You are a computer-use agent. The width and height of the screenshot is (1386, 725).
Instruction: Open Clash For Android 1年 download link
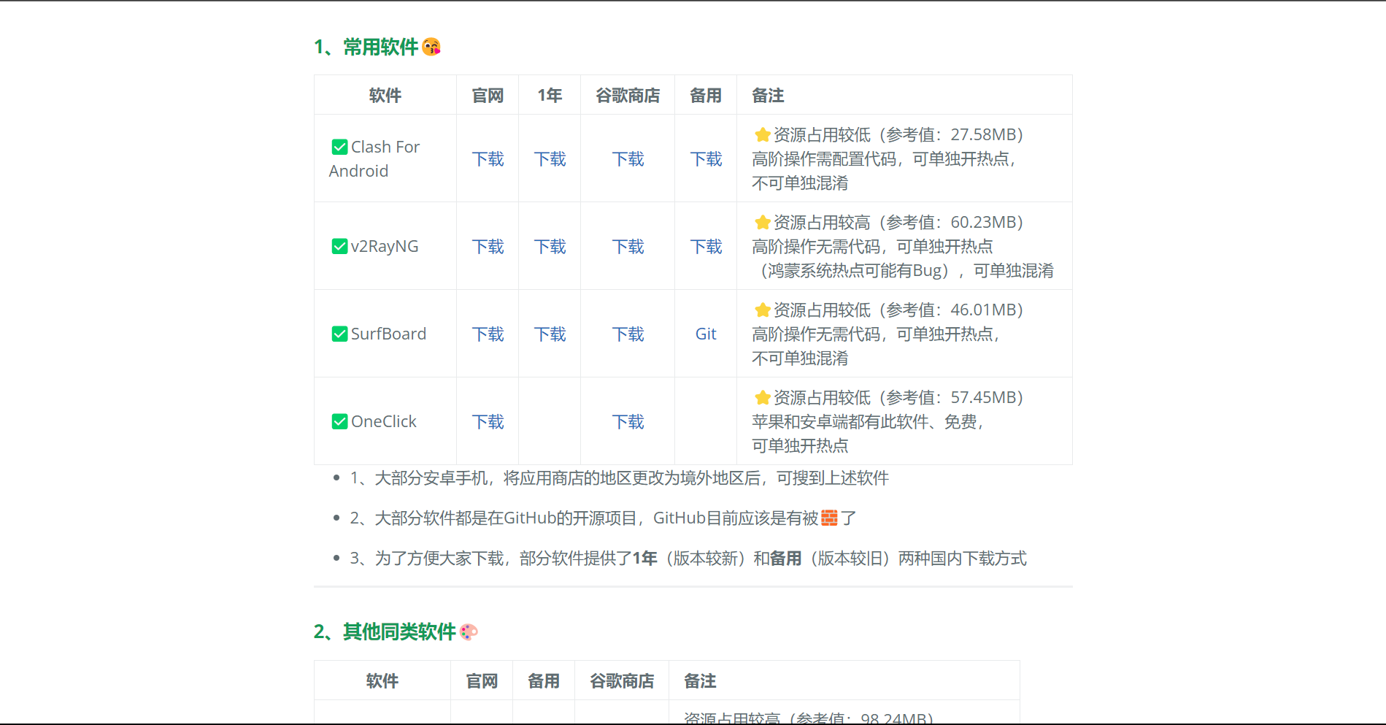click(x=550, y=158)
